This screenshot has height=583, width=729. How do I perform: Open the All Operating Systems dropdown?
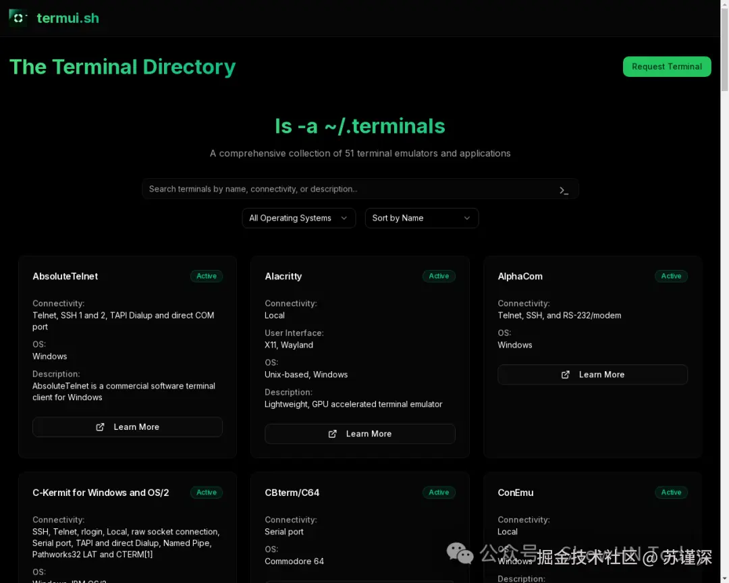298,218
